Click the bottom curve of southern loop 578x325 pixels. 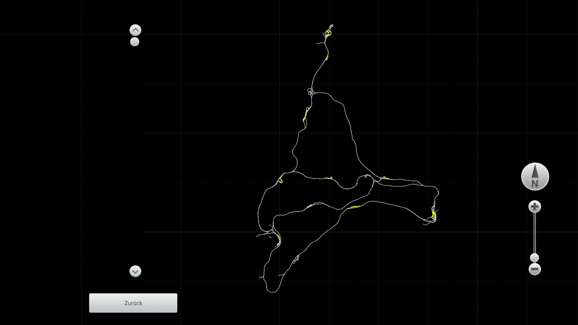272,292
